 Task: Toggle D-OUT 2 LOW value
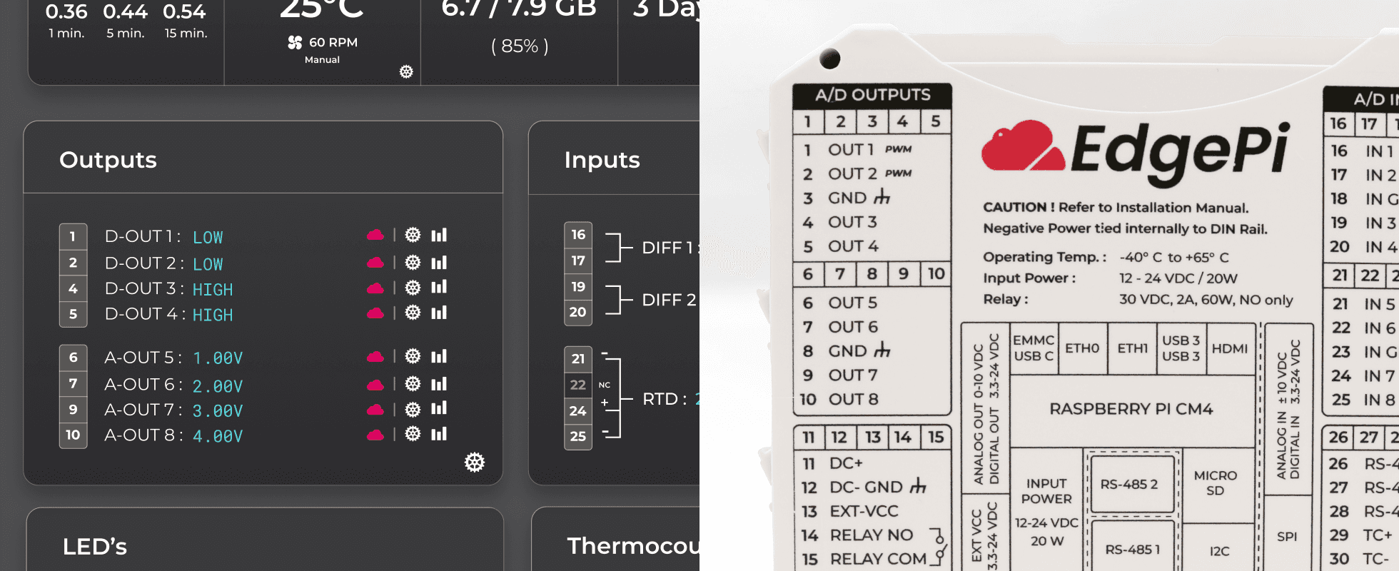[x=208, y=264]
